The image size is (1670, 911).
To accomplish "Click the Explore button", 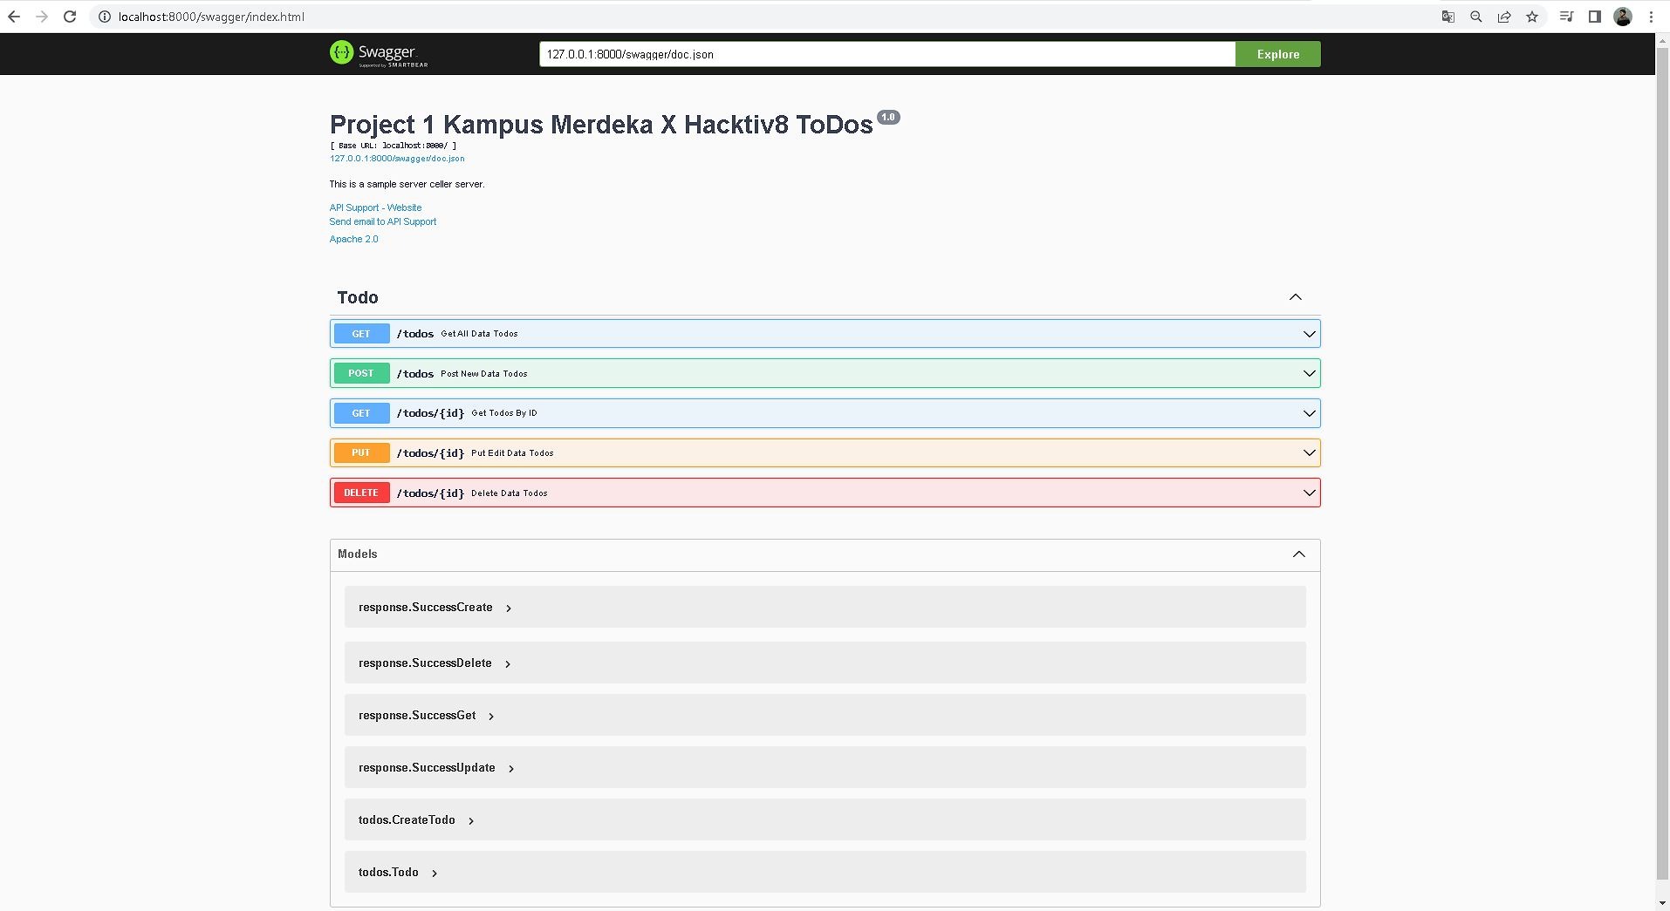I will click(x=1277, y=53).
